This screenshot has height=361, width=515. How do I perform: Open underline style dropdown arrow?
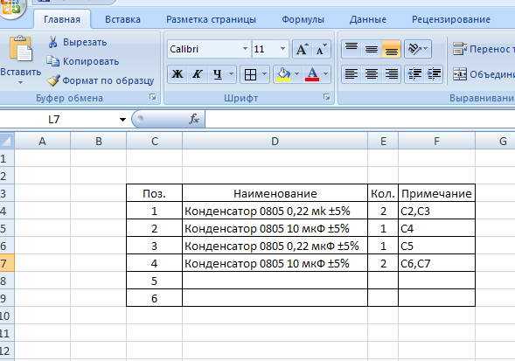click(x=231, y=74)
